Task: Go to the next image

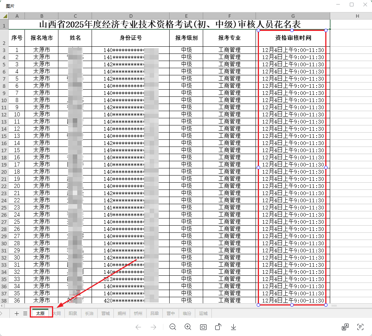Action: click(x=153, y=327)
